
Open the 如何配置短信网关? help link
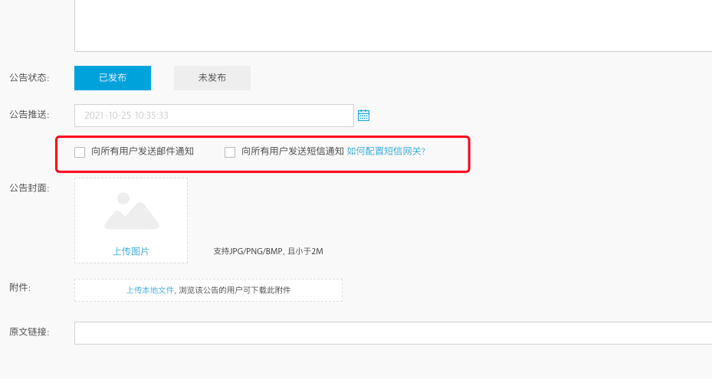(386, 151)
